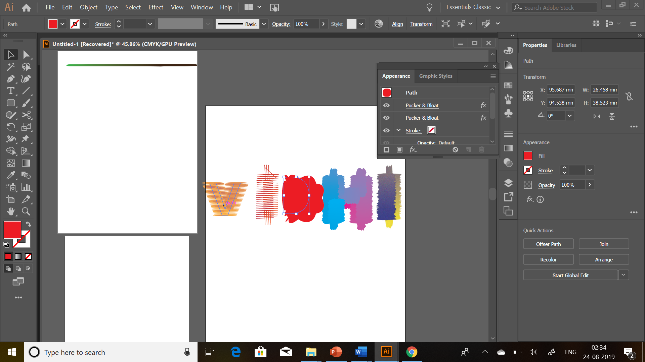Activate the Zoom tool
Image resolution: width=645 pixels, height=362 pixels.
click(26, 212)
